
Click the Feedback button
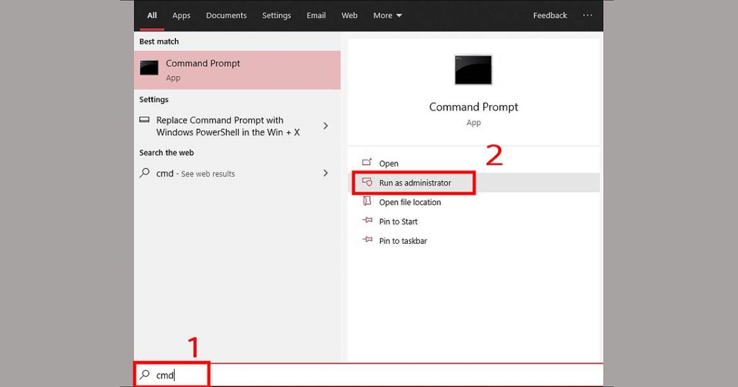tap(550, 15)
